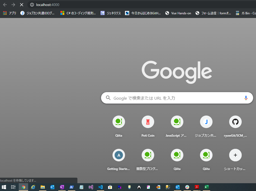This screenshot has width=256, height=191.
Task: Focus the Google search box
Action: pos(177,98)
